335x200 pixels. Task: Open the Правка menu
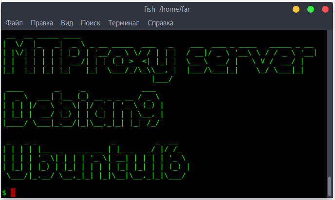(42, 23)
